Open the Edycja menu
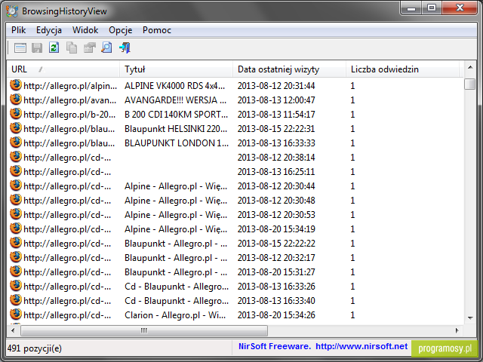This screenshot has height=362, width=483. pyautogui.click(x=49, y=30)
